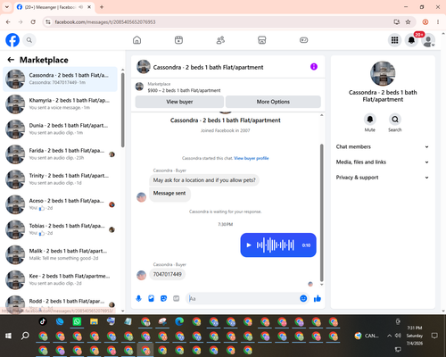Click the Aa message input field
The height and width of the screenshot is (357, 446).
pos(244,298)
